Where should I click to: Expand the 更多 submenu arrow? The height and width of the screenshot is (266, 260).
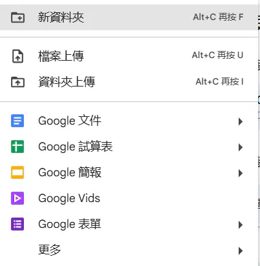click(241, 251)
